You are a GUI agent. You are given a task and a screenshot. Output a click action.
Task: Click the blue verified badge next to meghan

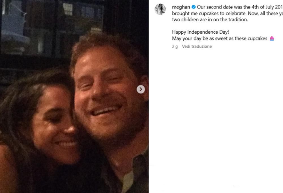pos(194,7)
